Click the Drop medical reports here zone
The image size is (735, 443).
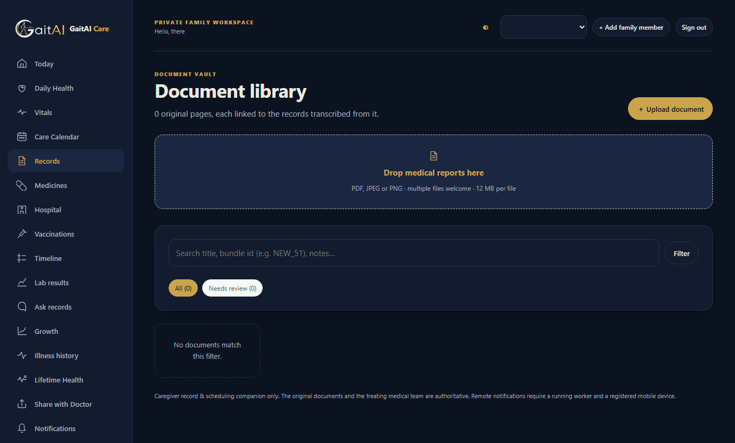click(433, 172)
